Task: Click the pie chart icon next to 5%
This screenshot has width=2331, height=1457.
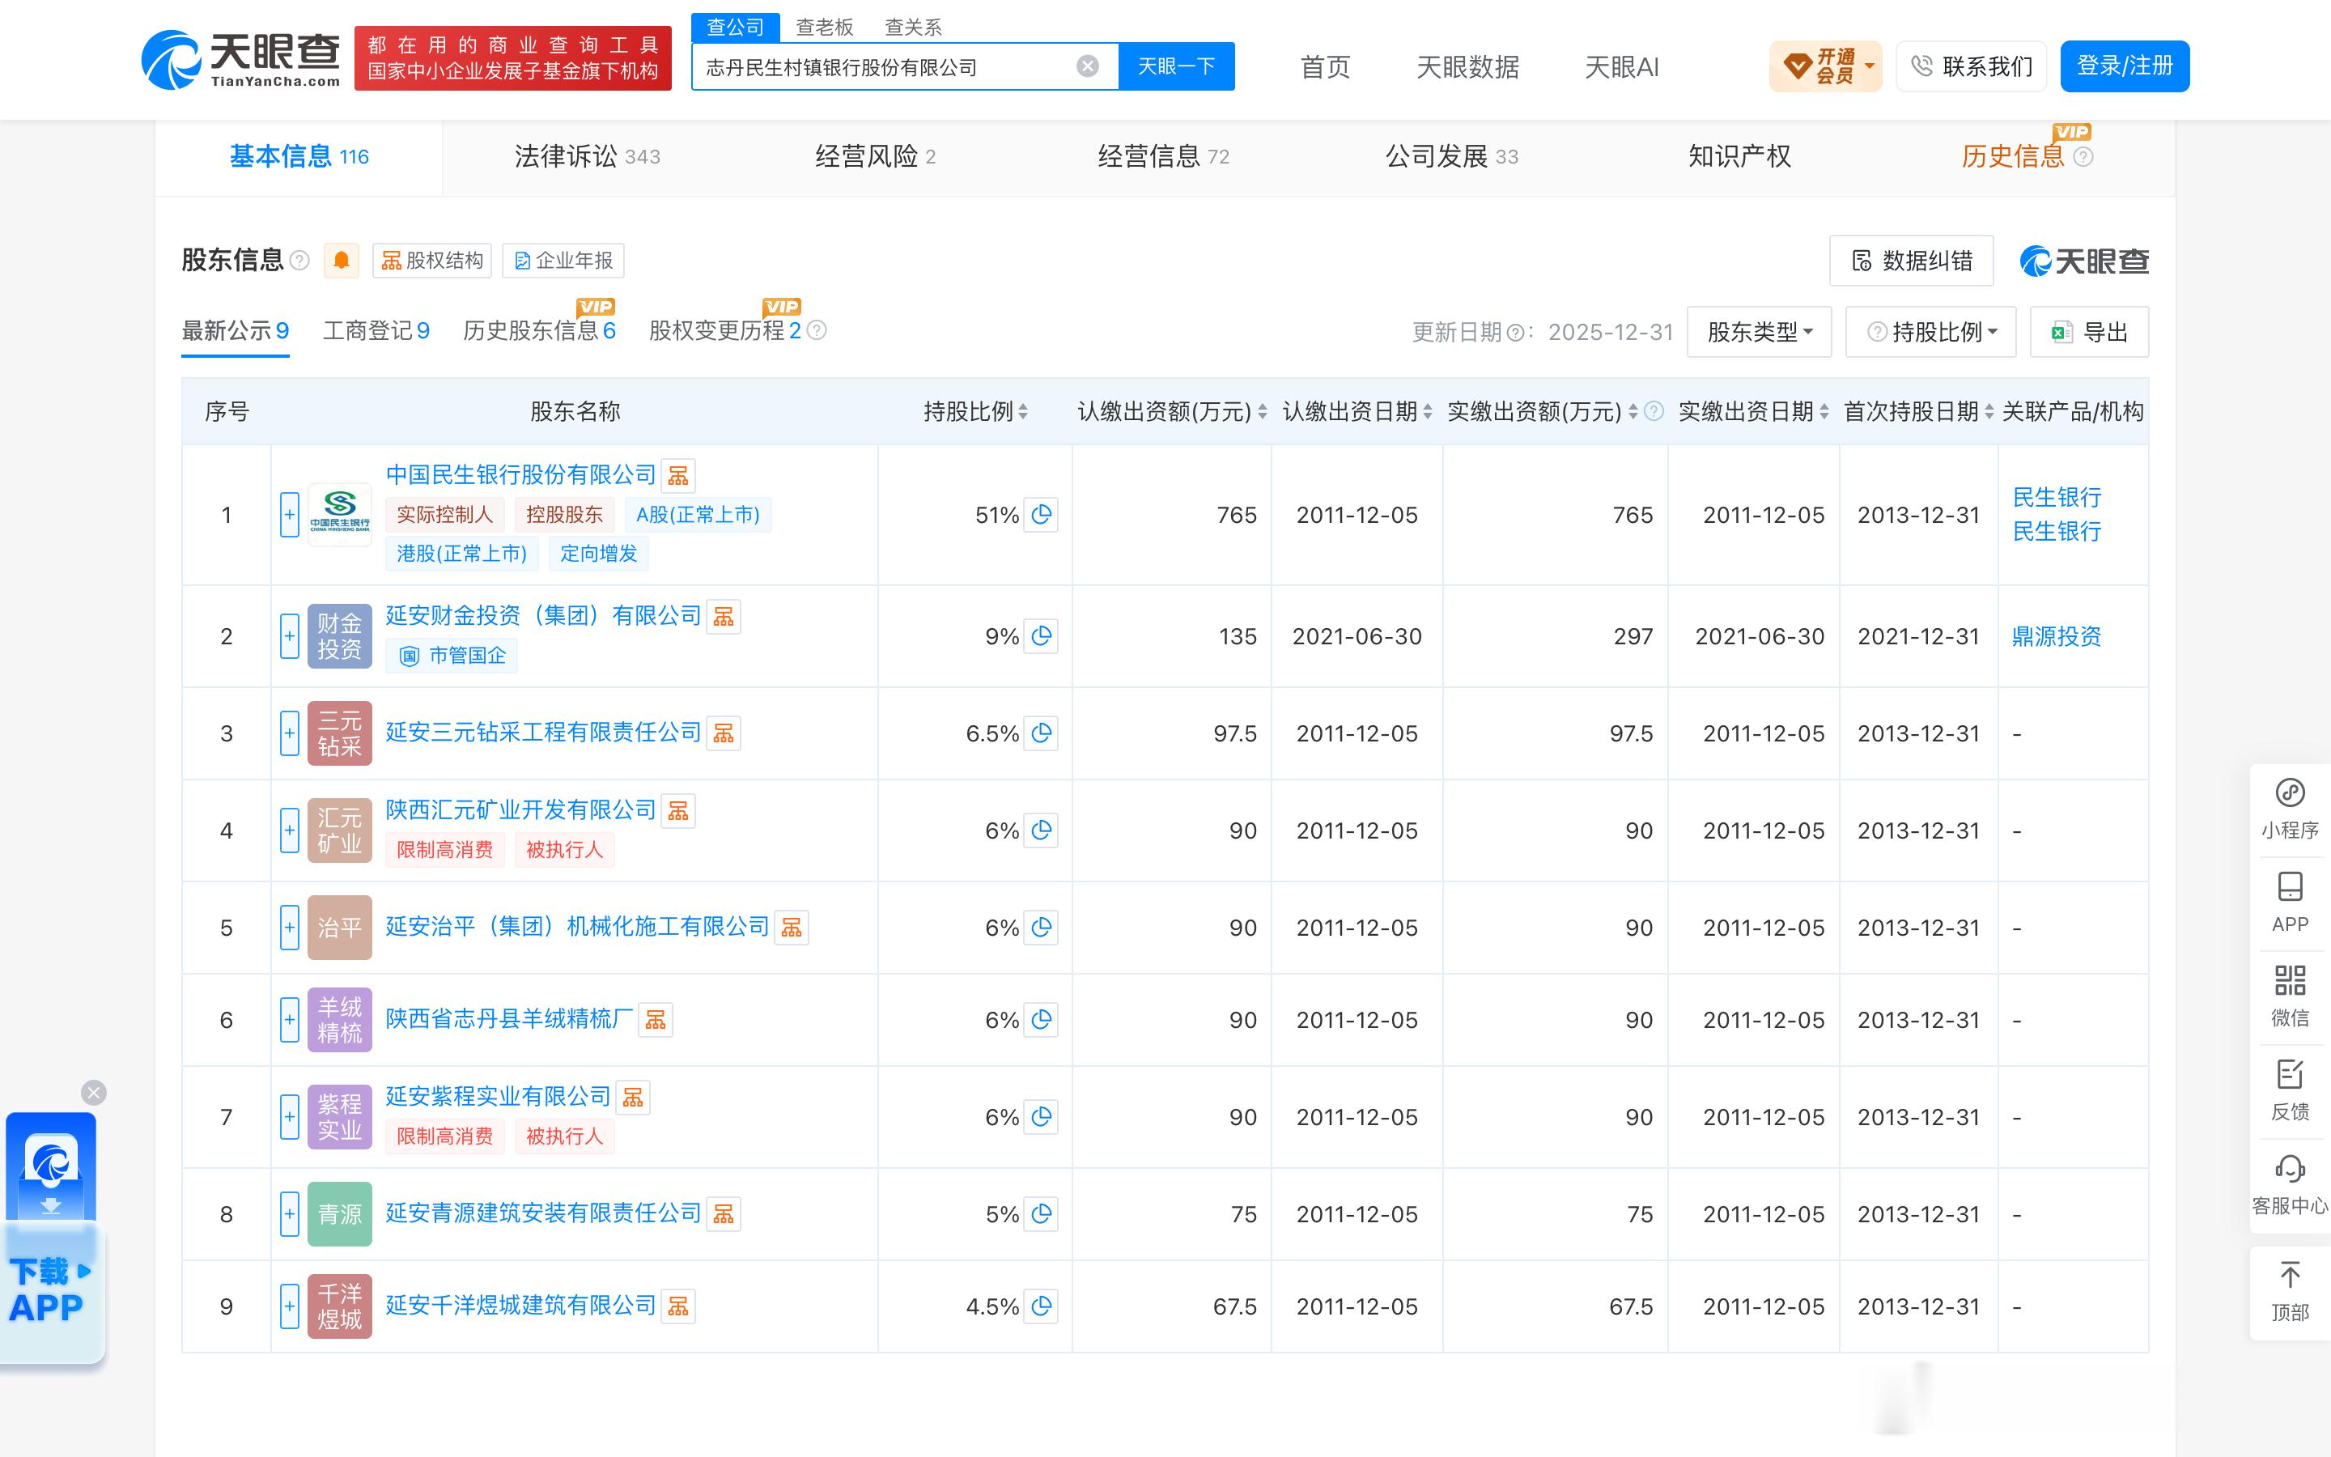Action: tap(1041, 1214)
